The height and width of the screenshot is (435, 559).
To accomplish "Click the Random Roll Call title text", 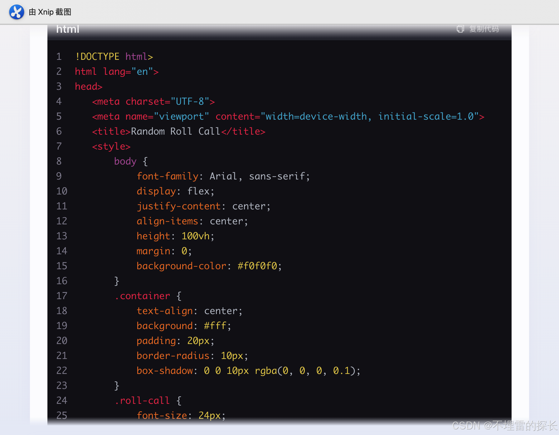I will 176,131.
